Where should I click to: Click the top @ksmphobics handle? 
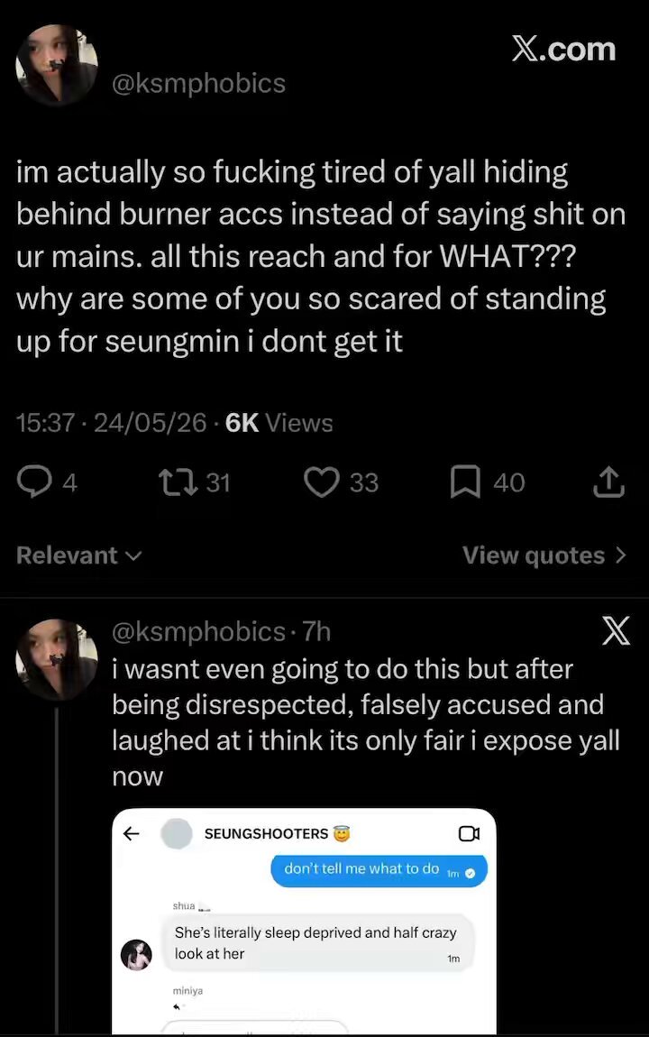(198, 84)
